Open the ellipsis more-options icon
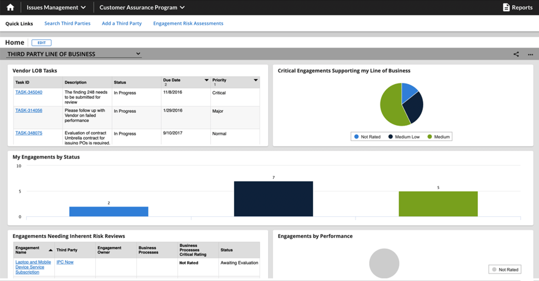This screenshot has height=281, width=539. [530, 55]
